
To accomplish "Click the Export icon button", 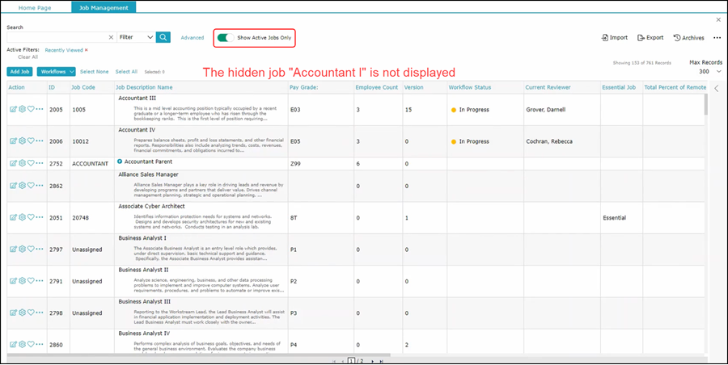I will (650, 38).
